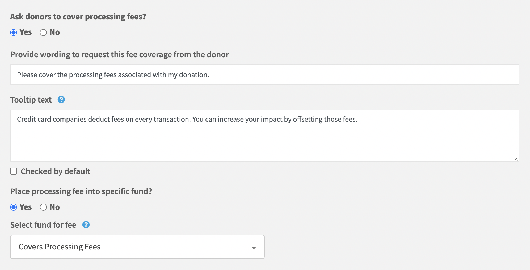Open the Covers Processing Fees dropdown
Image resolution: width=530 pixels, height=270 pixels.
(x=137, y=247)
